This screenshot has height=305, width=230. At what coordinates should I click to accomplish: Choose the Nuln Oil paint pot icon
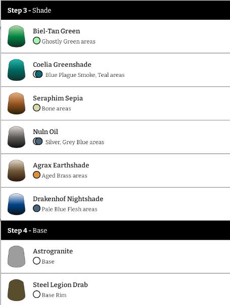point(16,137)
